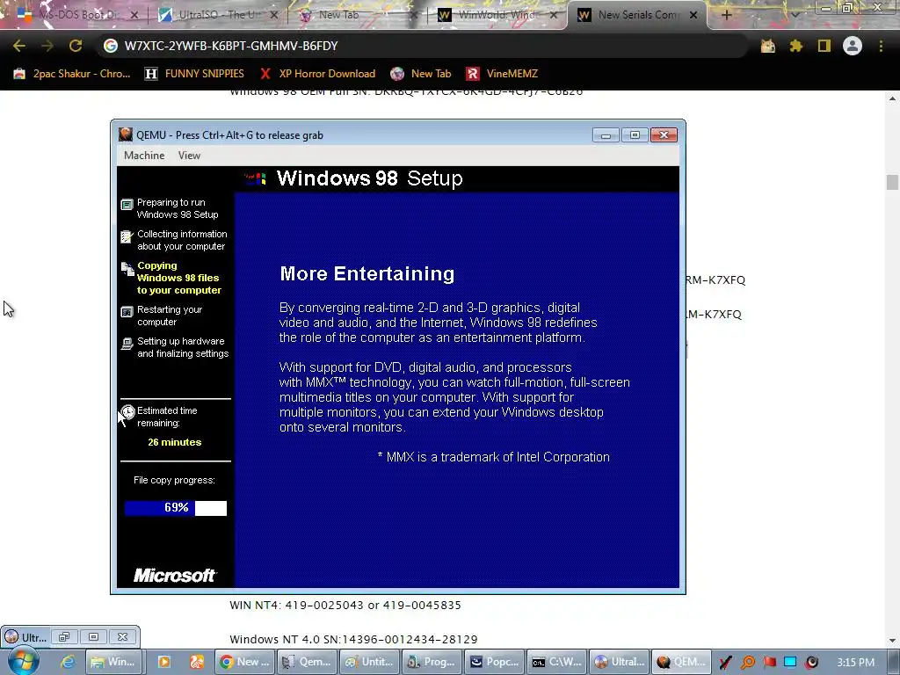Open the media player taskbar icon
This screenshot has width=900, height=675.
[163, 662]
